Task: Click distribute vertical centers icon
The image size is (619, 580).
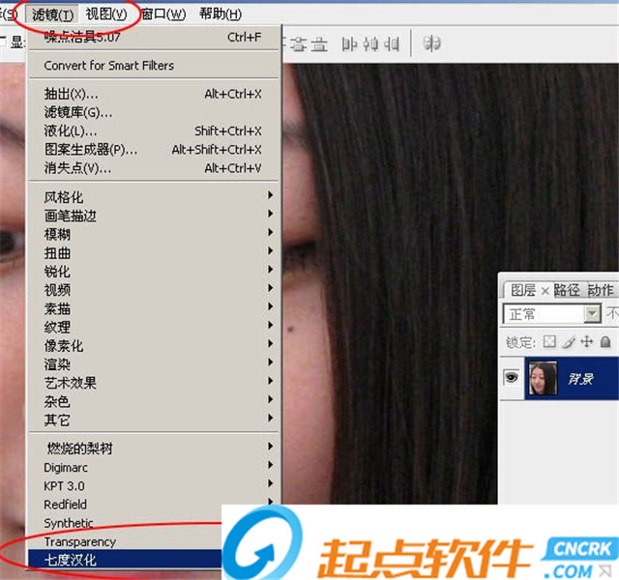Action: click(x=299, y=44)
